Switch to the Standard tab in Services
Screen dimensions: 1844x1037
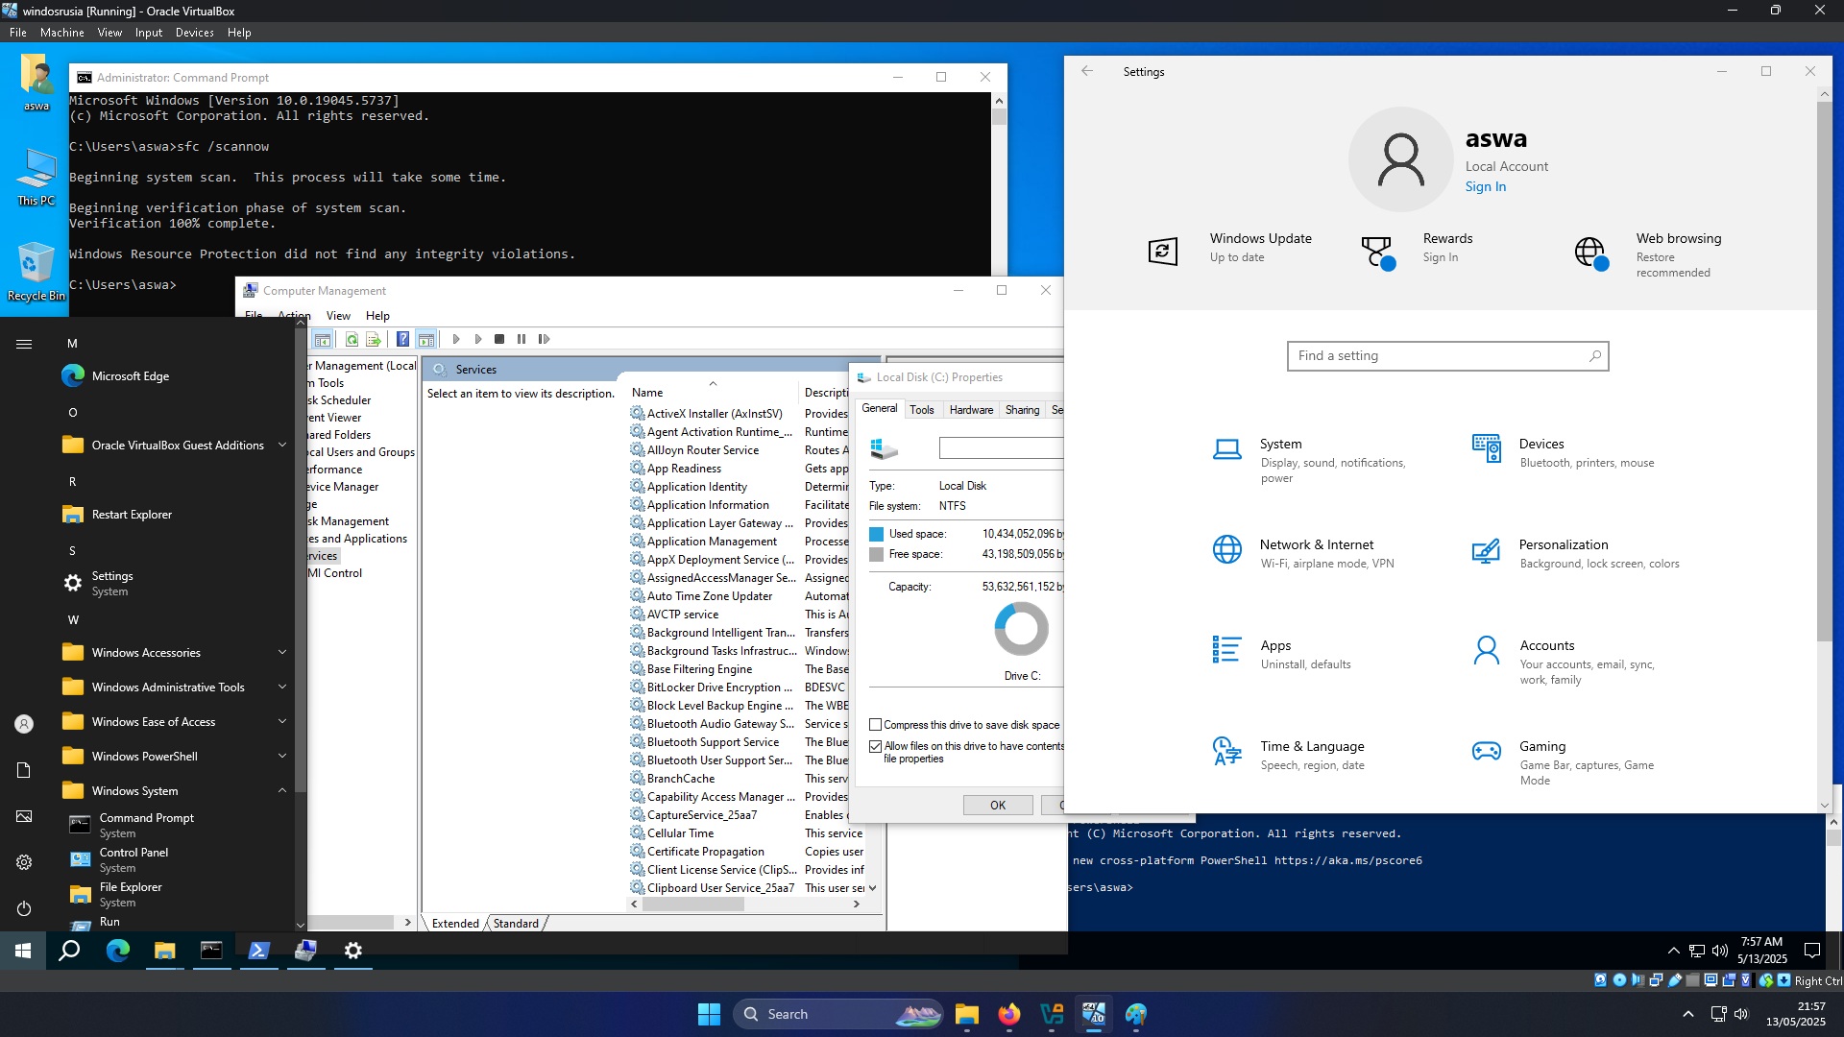[x=517, y=924]
